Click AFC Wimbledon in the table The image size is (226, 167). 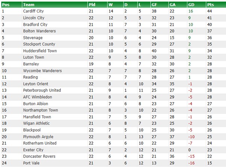coord(37,97)
